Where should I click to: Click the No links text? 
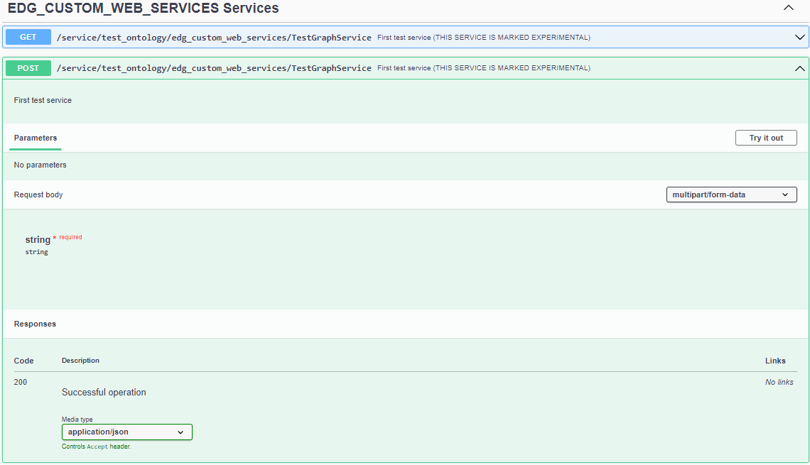click(x=779, y=382)
